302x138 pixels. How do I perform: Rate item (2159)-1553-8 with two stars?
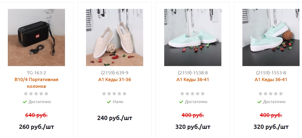[x=266, y=94]
